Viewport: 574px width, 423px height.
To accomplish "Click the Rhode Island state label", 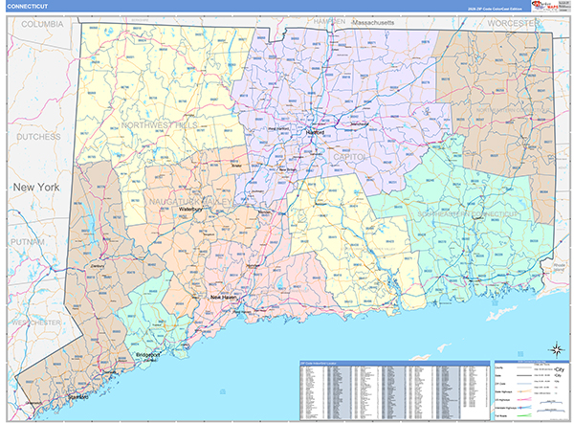I will point(559,267).
